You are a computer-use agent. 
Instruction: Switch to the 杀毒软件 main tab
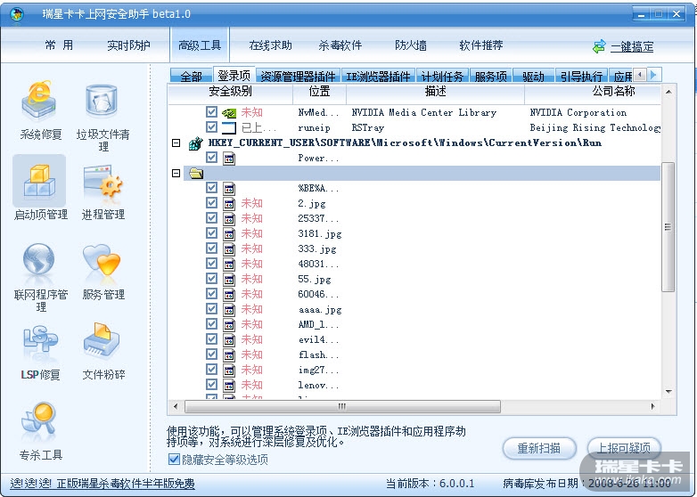click(x=340, y=45)
